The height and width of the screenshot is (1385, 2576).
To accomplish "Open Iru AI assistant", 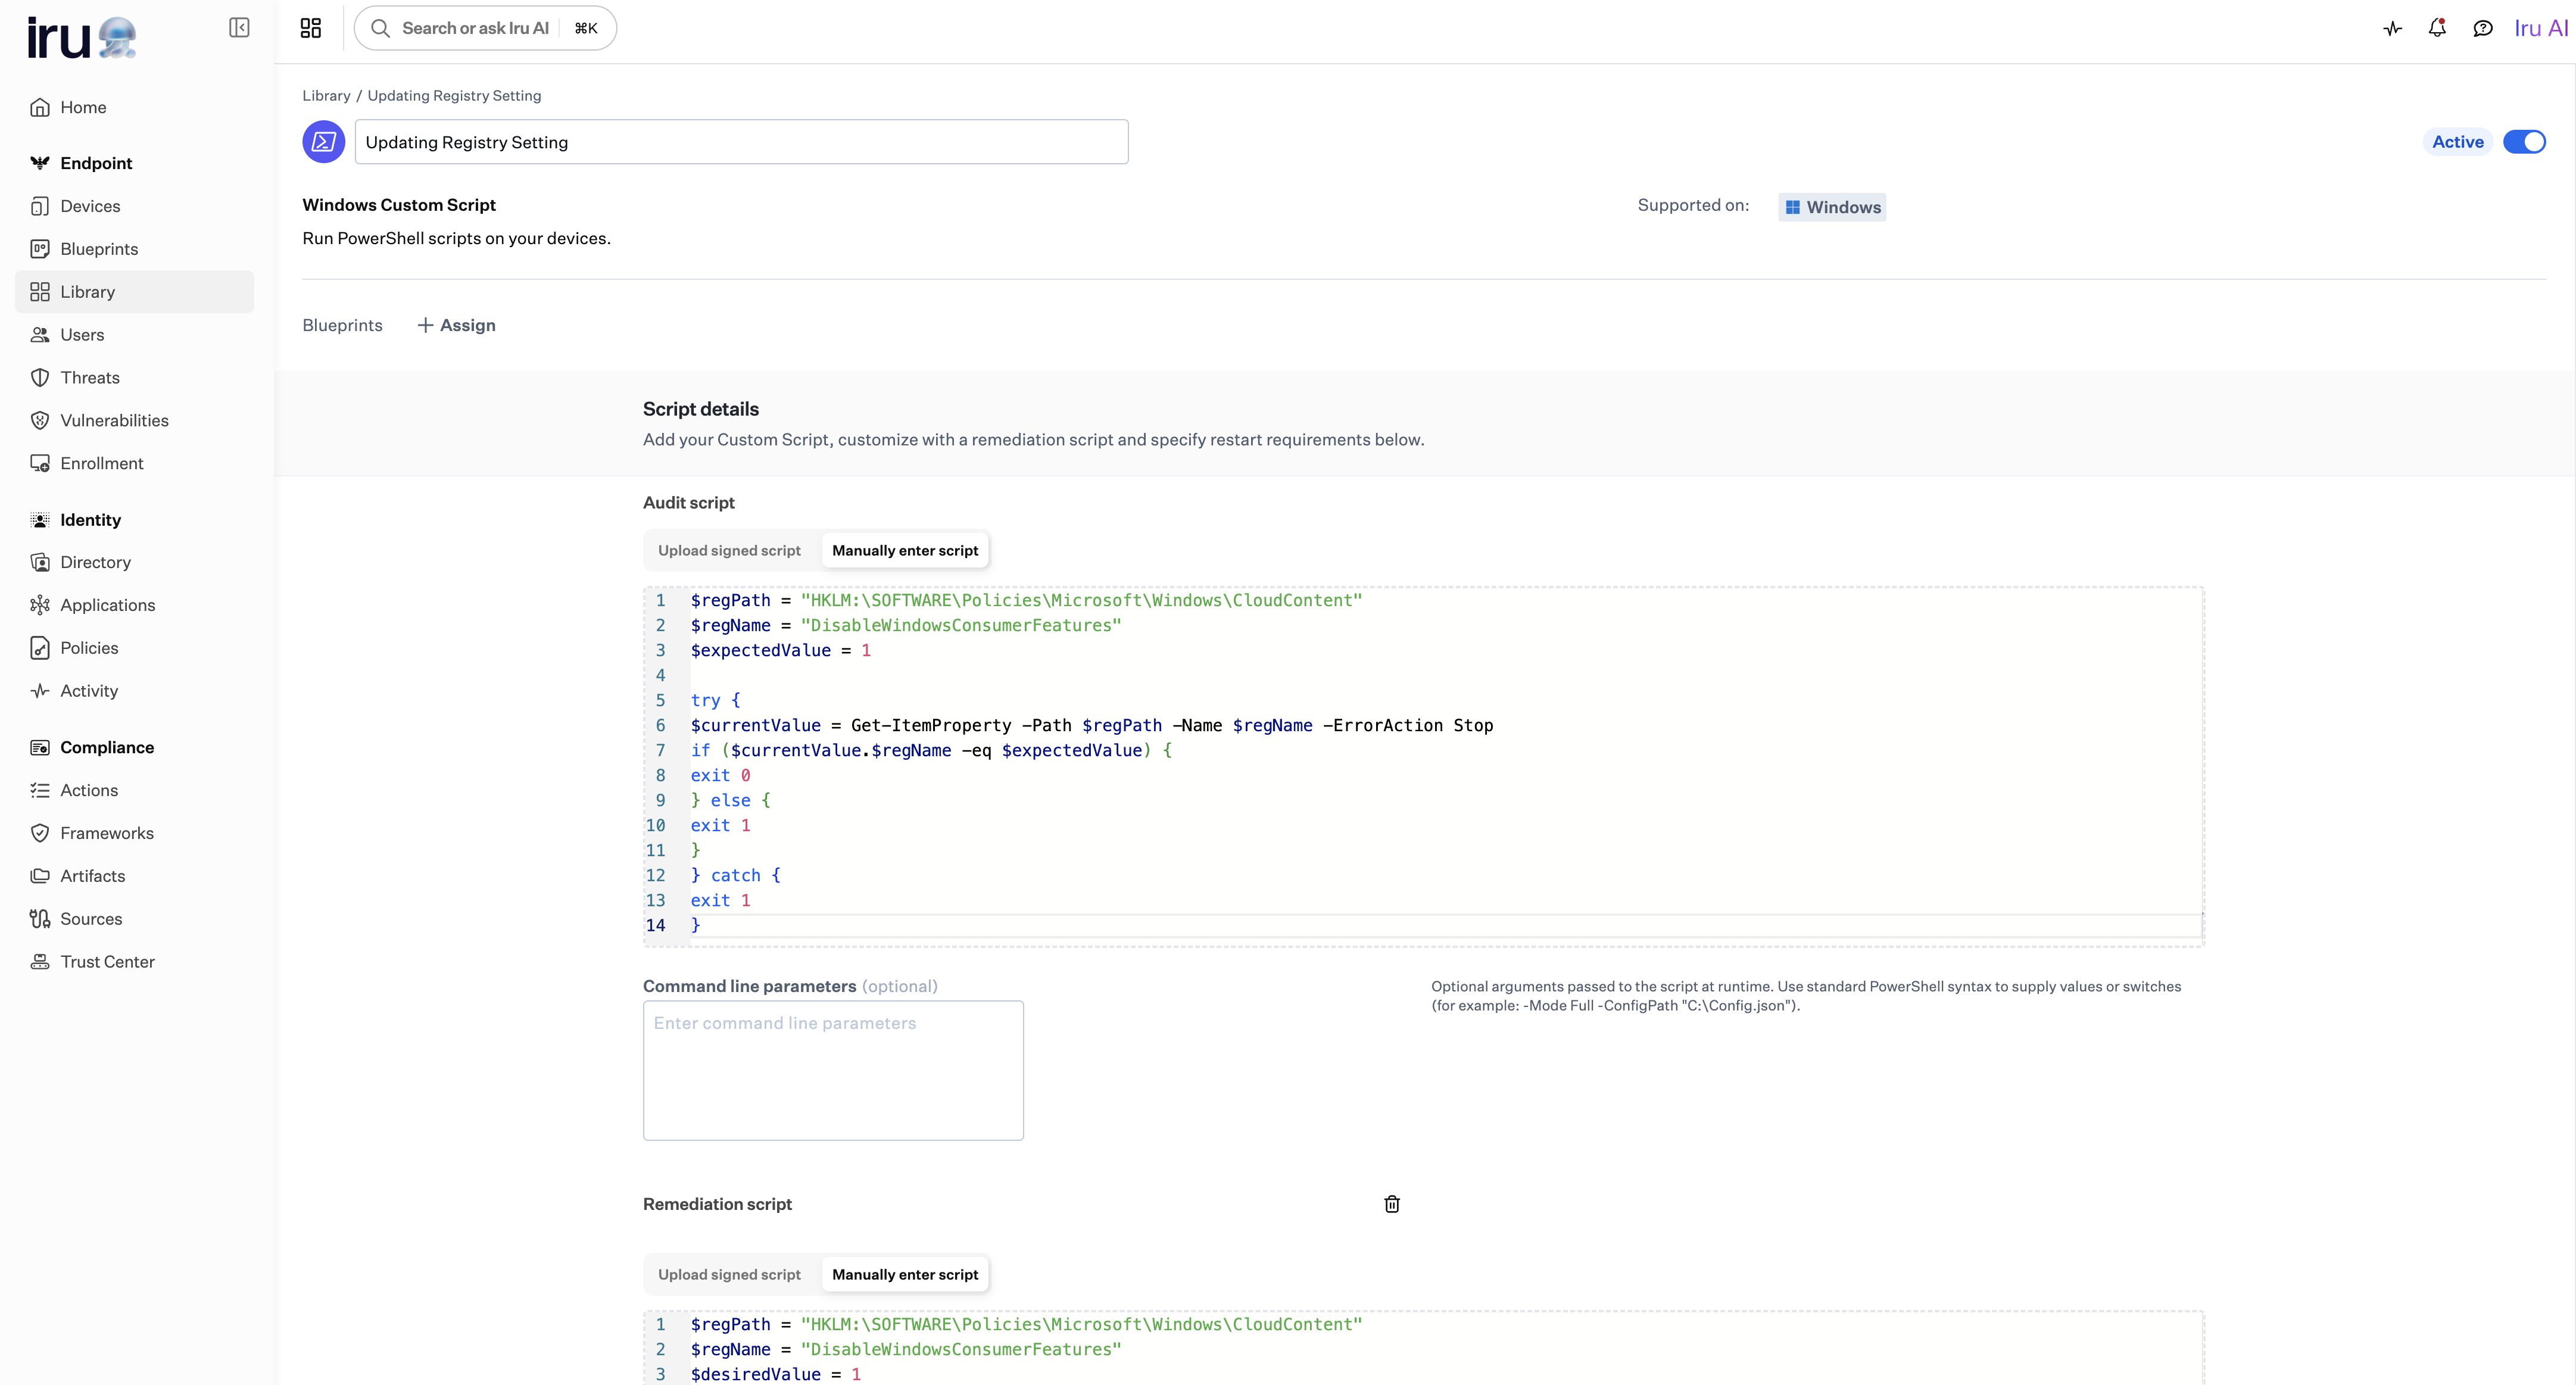I will pos(2540,28).
